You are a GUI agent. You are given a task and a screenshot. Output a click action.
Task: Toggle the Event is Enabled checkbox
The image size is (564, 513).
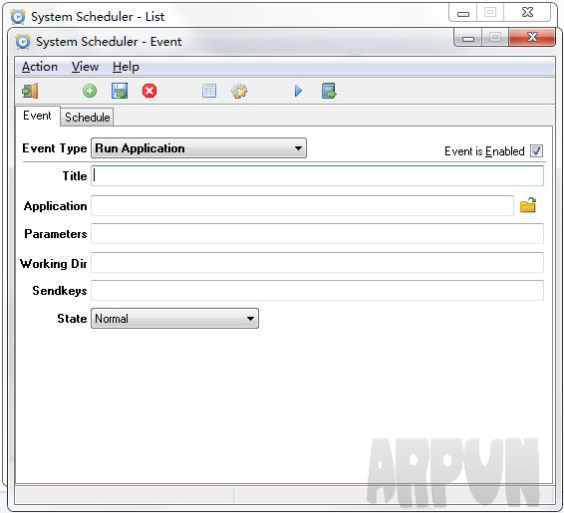536,151
